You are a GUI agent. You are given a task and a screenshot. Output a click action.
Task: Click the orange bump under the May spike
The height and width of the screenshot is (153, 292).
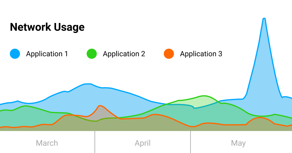click(259, 118)
